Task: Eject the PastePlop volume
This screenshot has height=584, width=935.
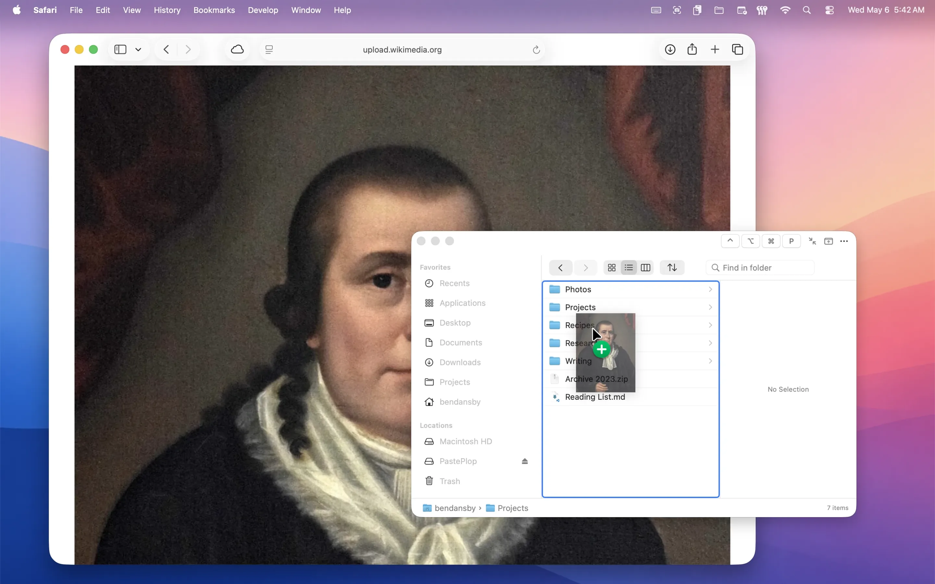Action: point(525,461)
